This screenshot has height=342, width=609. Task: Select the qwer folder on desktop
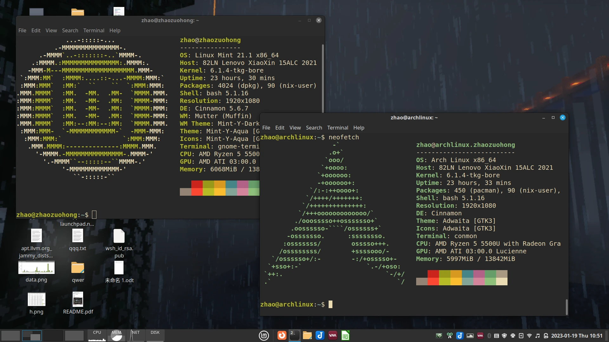(78, 272)
